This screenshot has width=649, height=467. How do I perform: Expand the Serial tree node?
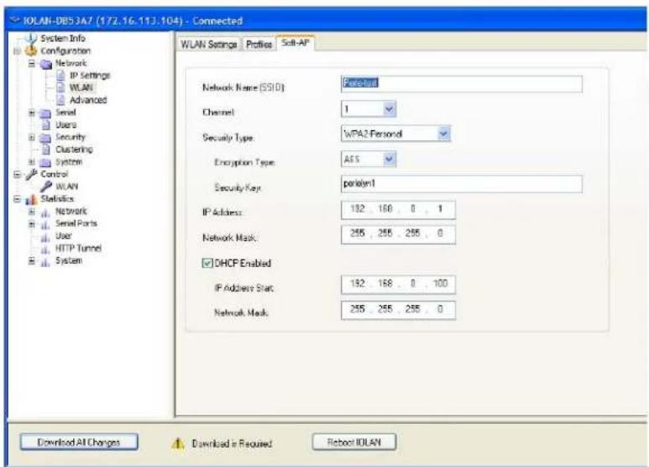coord(32,113)
